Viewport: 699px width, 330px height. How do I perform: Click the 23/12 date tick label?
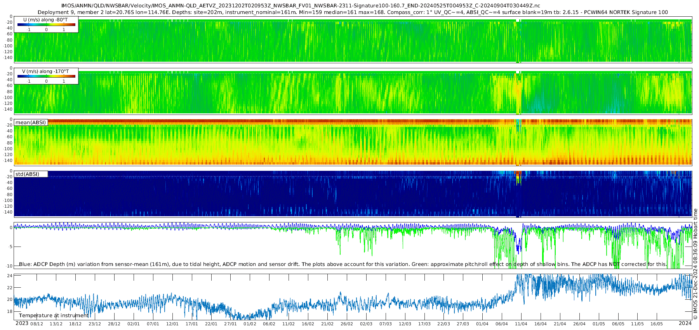click(95, 324)
